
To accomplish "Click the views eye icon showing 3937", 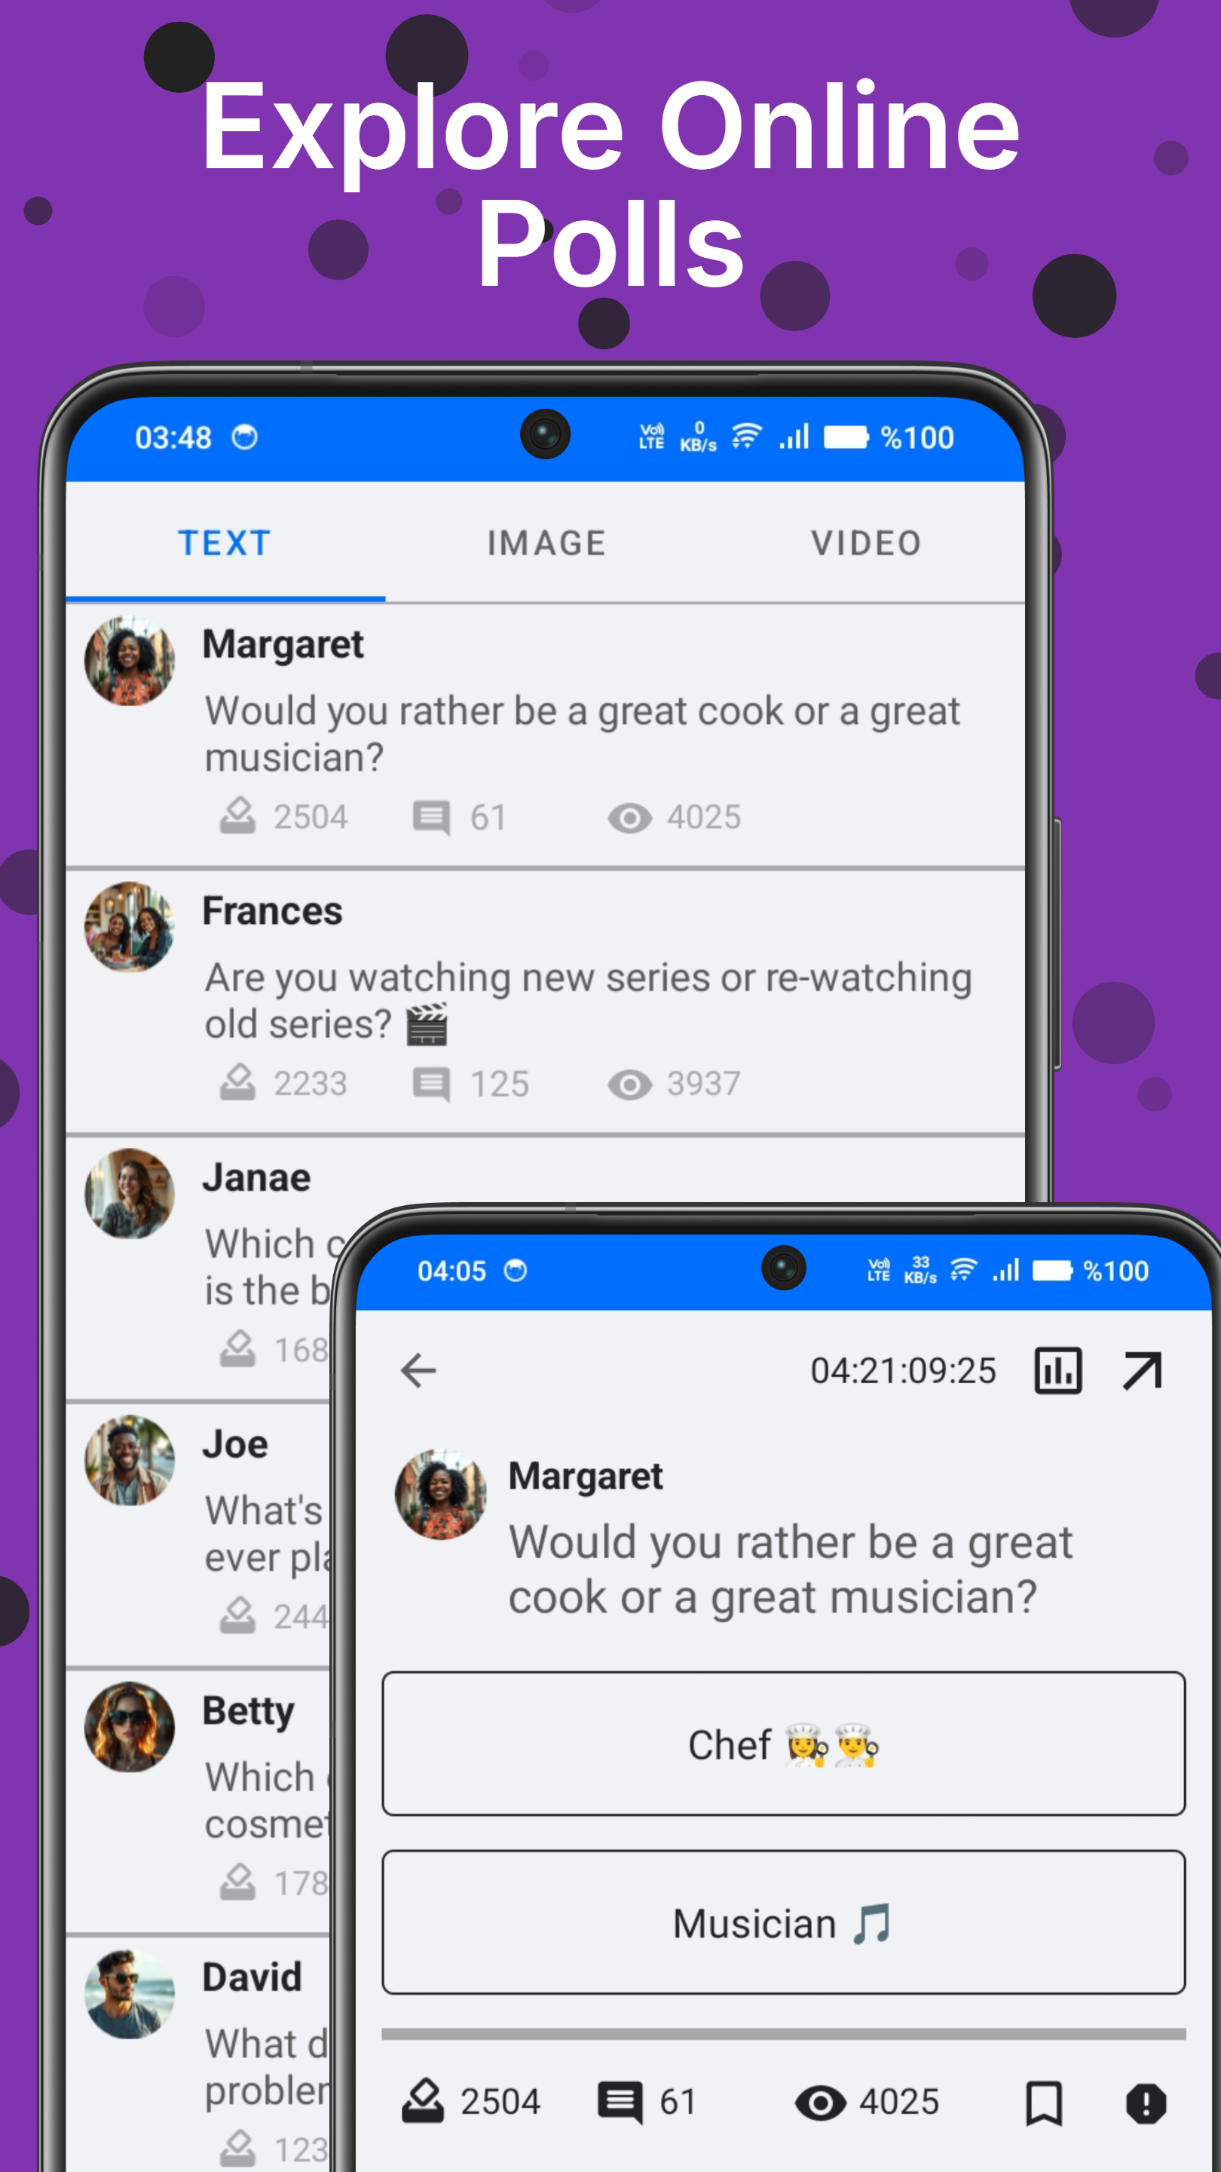I will pyautogui.click(x=629, y=1084).
